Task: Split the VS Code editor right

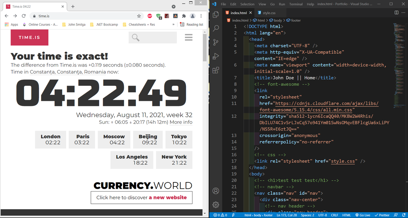Action: point(397,13)
